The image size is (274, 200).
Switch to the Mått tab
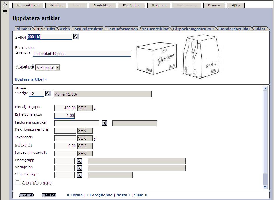tap(51, 29)
